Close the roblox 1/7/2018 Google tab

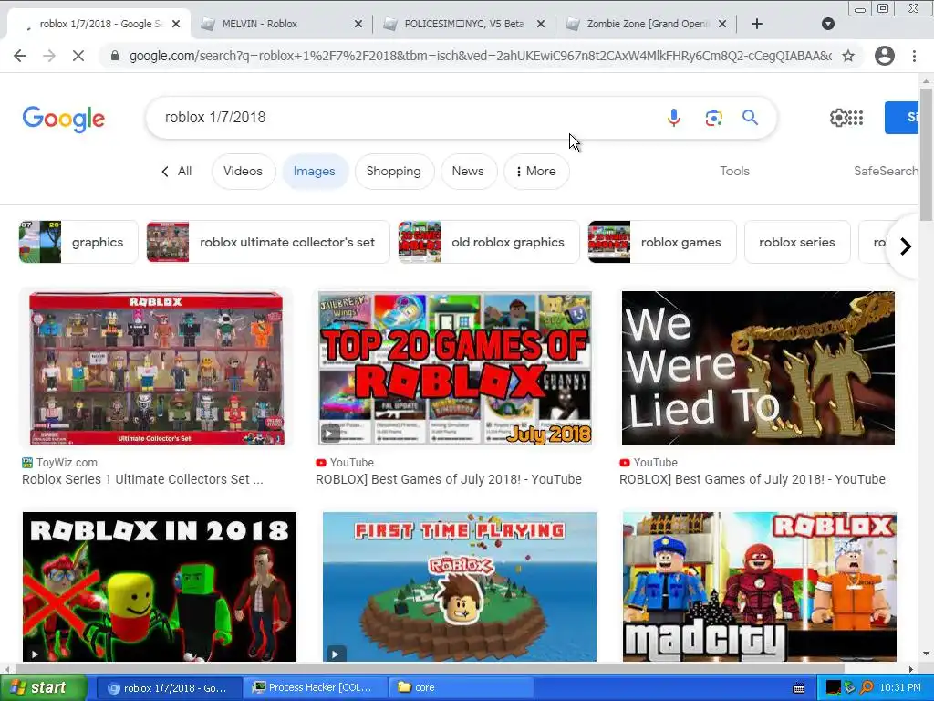click(176, 24)
